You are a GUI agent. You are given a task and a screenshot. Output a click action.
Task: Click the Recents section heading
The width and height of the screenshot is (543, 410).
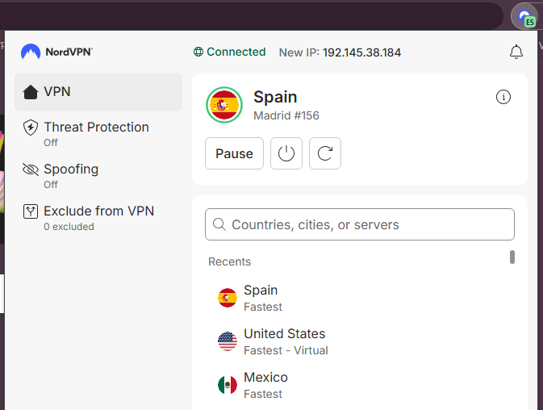click(x=230, y=261)
